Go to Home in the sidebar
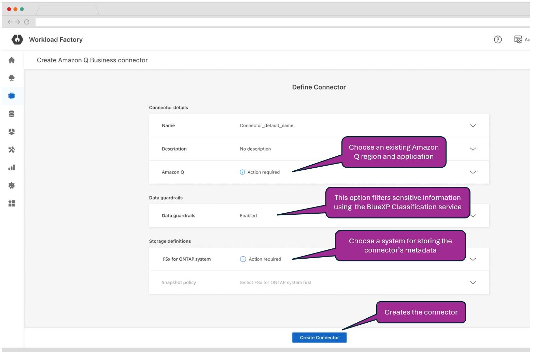The image size is (535, 352). click(x=12, y=60)
